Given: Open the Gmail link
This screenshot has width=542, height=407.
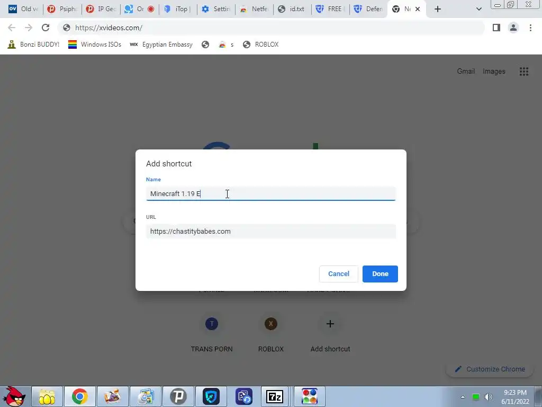Looking at the screenshot, I should click(x=466, y=72).
